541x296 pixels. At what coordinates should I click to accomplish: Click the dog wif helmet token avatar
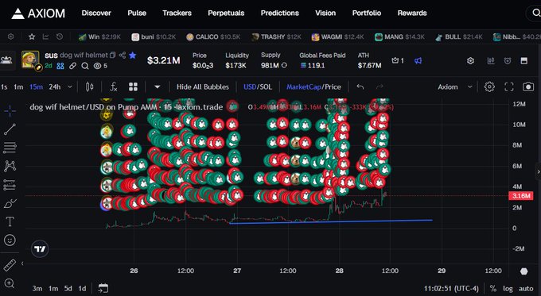coord(30,60)
